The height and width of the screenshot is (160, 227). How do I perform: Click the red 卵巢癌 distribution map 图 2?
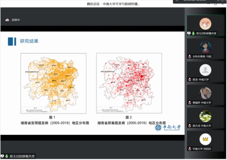pos(129,83)
